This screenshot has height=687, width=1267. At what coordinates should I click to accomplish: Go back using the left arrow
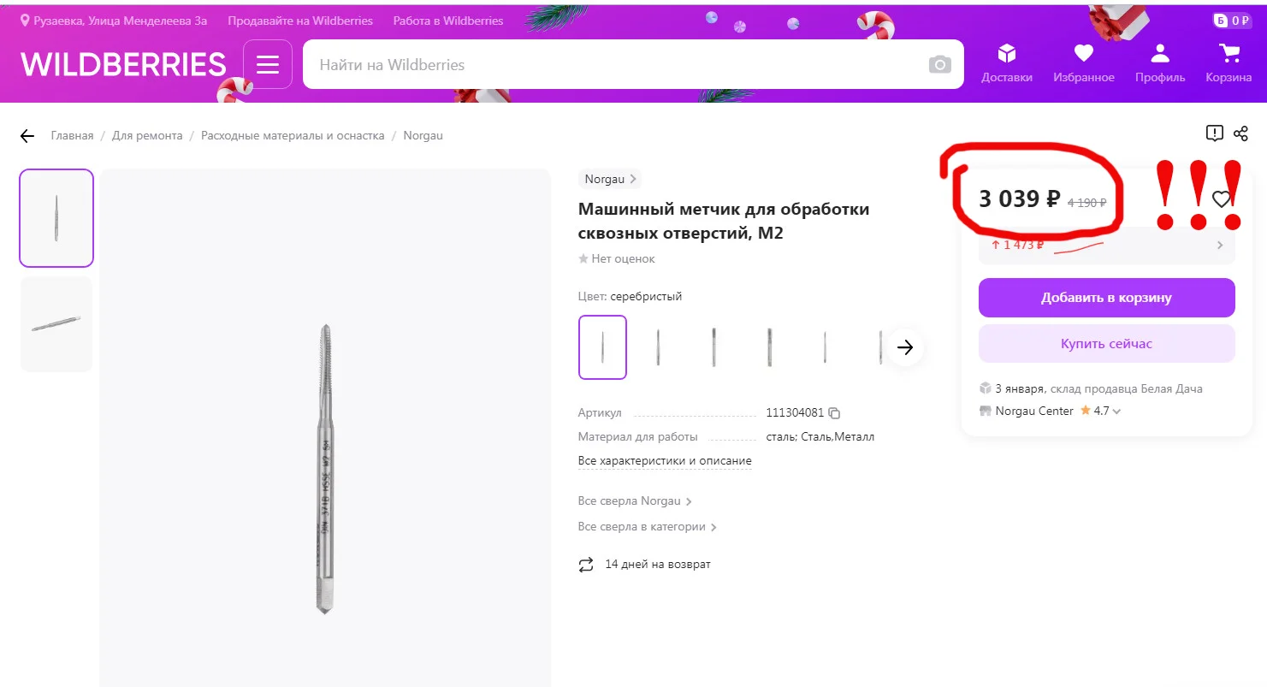pos(27,136)
